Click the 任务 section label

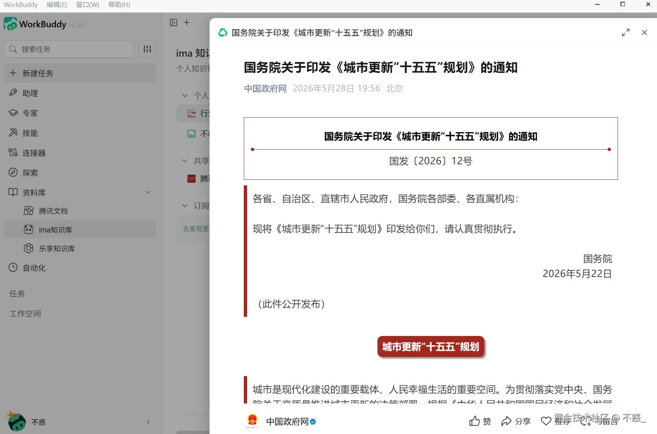click(17, 294)
